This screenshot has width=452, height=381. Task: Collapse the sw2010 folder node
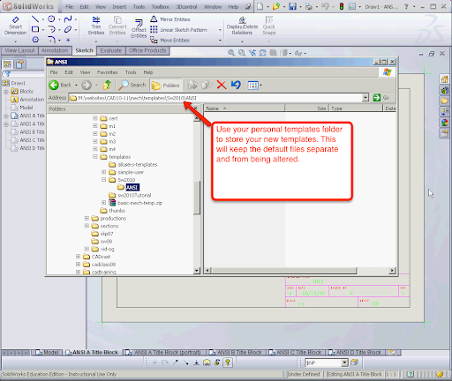[x=103, y=180]
